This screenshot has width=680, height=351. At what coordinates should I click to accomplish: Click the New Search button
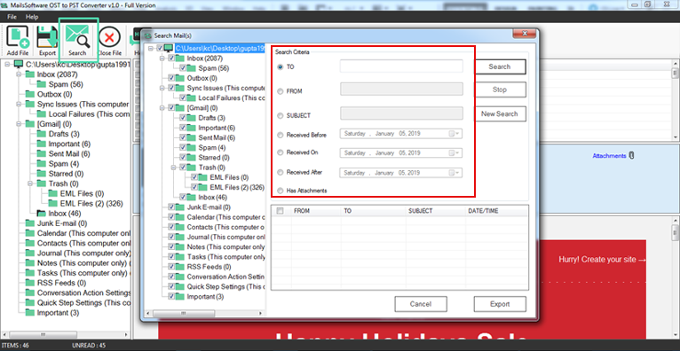tap(500, 113)
